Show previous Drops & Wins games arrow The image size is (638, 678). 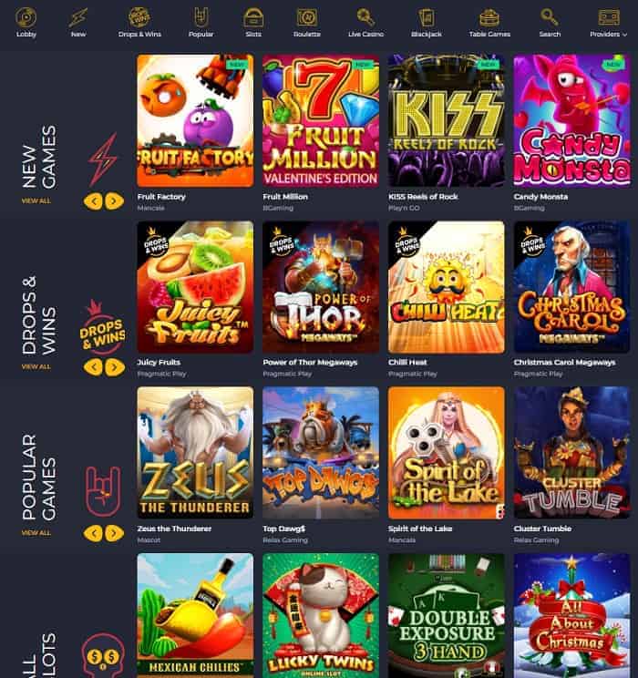(x=94, y=367)
